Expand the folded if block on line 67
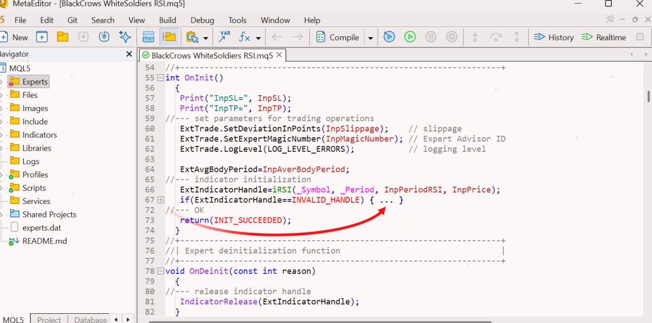This screenshot has width=652, height=323. click(x=160, y=200)
